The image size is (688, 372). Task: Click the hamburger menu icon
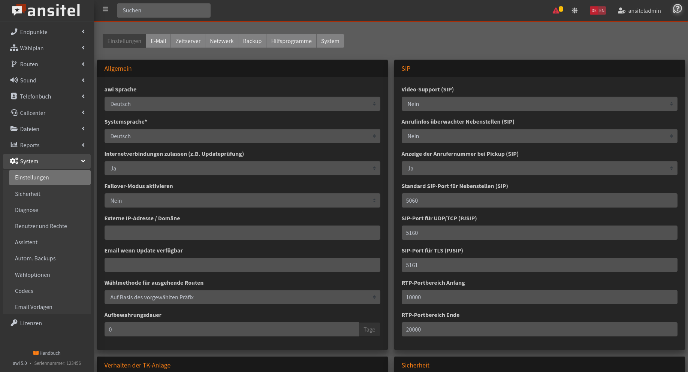[x=105, y=9]
